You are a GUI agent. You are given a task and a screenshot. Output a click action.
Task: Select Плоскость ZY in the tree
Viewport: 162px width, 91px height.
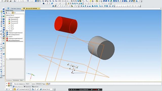[14, 23]
